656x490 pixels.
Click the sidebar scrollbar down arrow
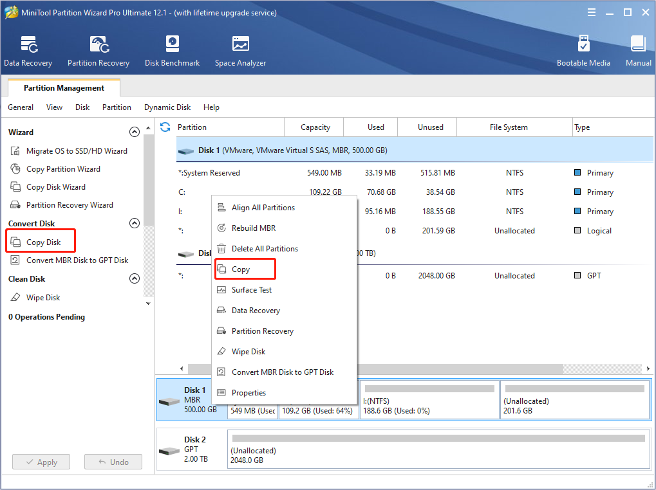click(149, 303)
